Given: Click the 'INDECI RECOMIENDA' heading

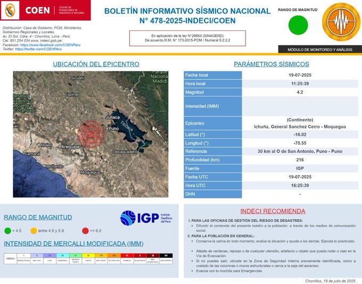Looking at the screenshot, I should click(x=273, y=211).
